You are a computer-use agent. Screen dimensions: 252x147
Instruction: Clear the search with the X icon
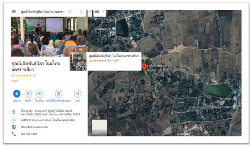click(81, 12)
